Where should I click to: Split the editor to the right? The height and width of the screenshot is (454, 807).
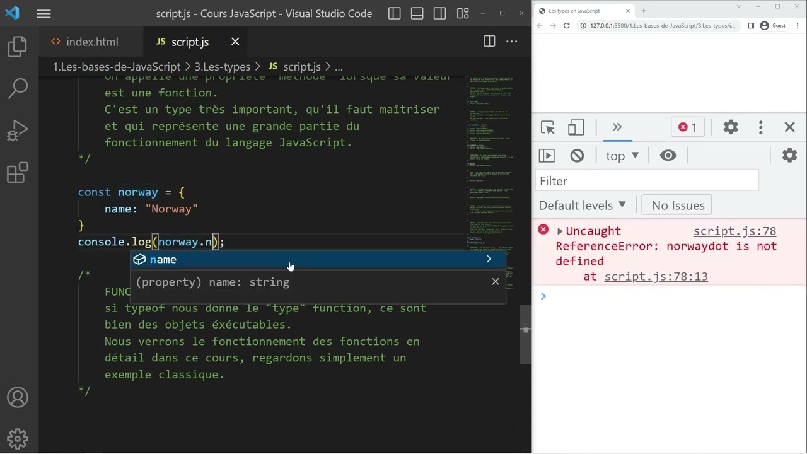tap(489, 42)
